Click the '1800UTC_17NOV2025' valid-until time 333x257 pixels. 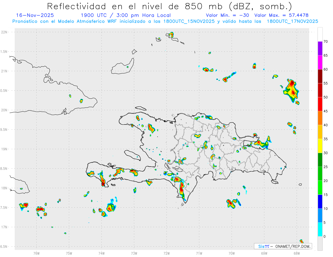coord(292,21)
